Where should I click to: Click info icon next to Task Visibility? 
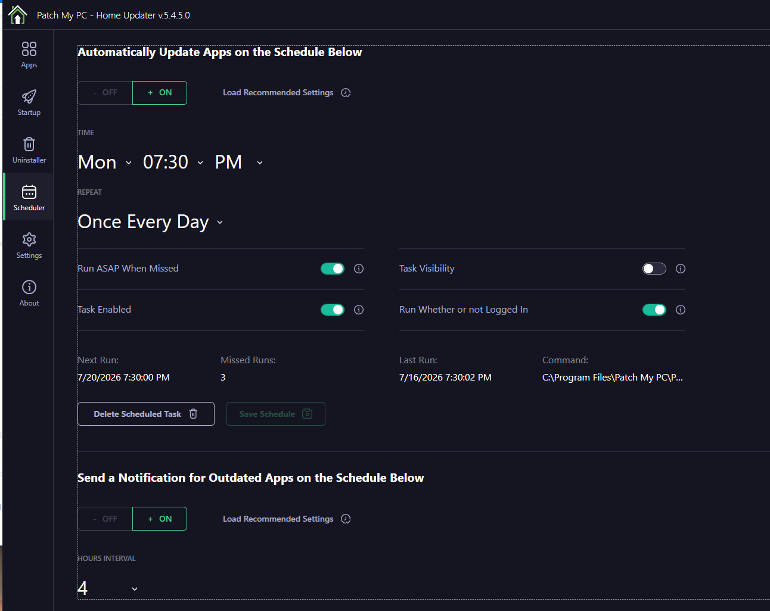(x=681, y=269)
